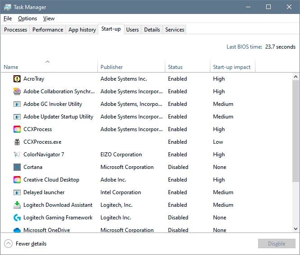Switch to the Users tab

[x=132, y=30]
